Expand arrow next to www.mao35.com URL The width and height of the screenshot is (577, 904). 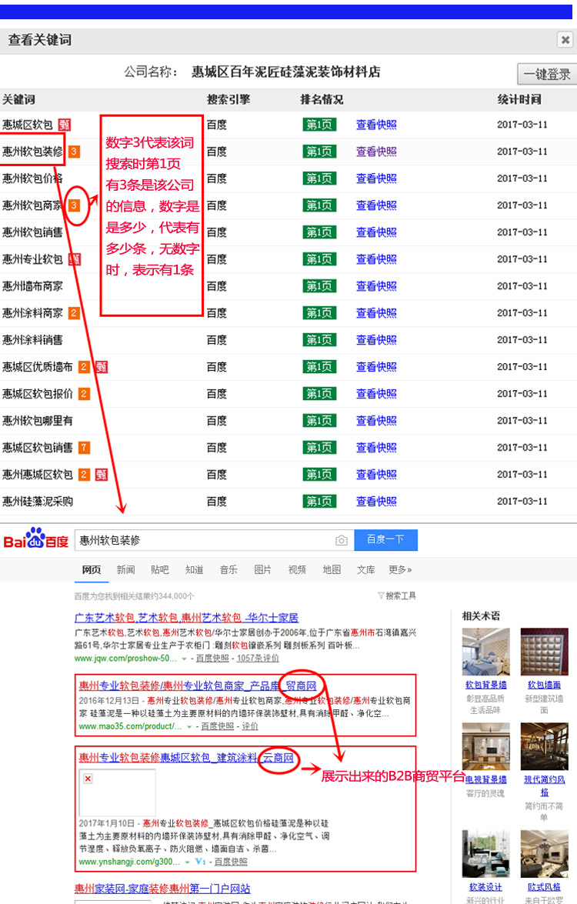click(189, 726)
